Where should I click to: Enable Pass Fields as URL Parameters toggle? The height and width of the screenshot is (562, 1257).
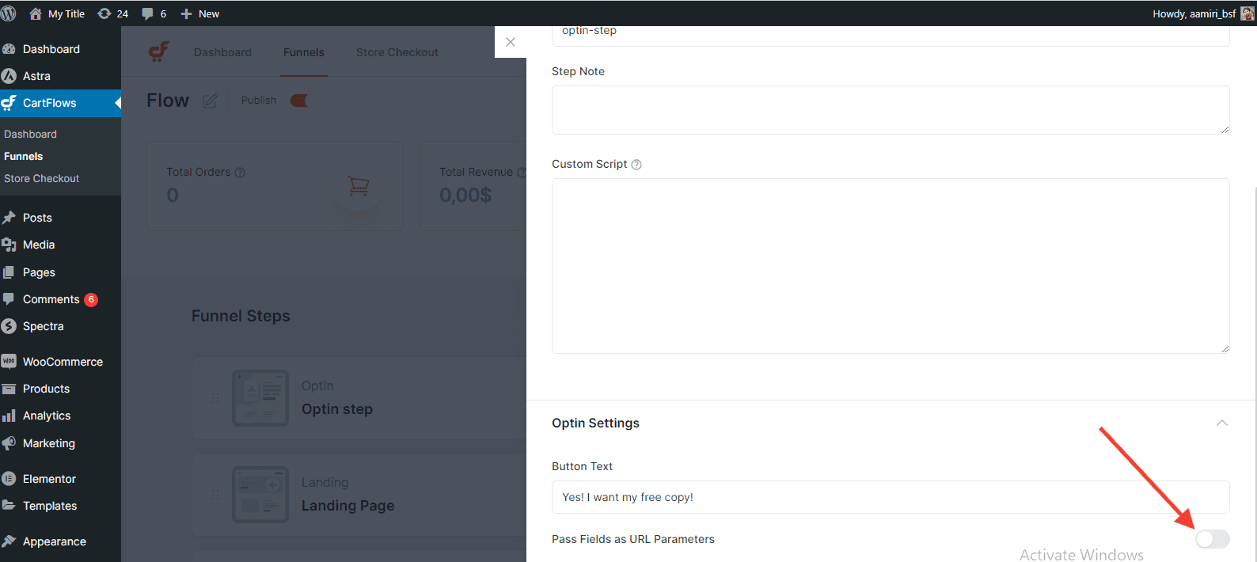(1212, 539)
